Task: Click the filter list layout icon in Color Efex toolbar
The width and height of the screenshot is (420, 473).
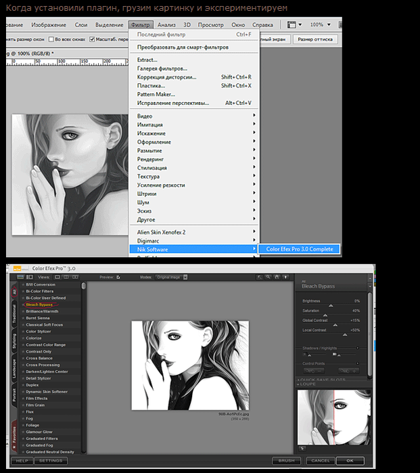Action: 20,277
